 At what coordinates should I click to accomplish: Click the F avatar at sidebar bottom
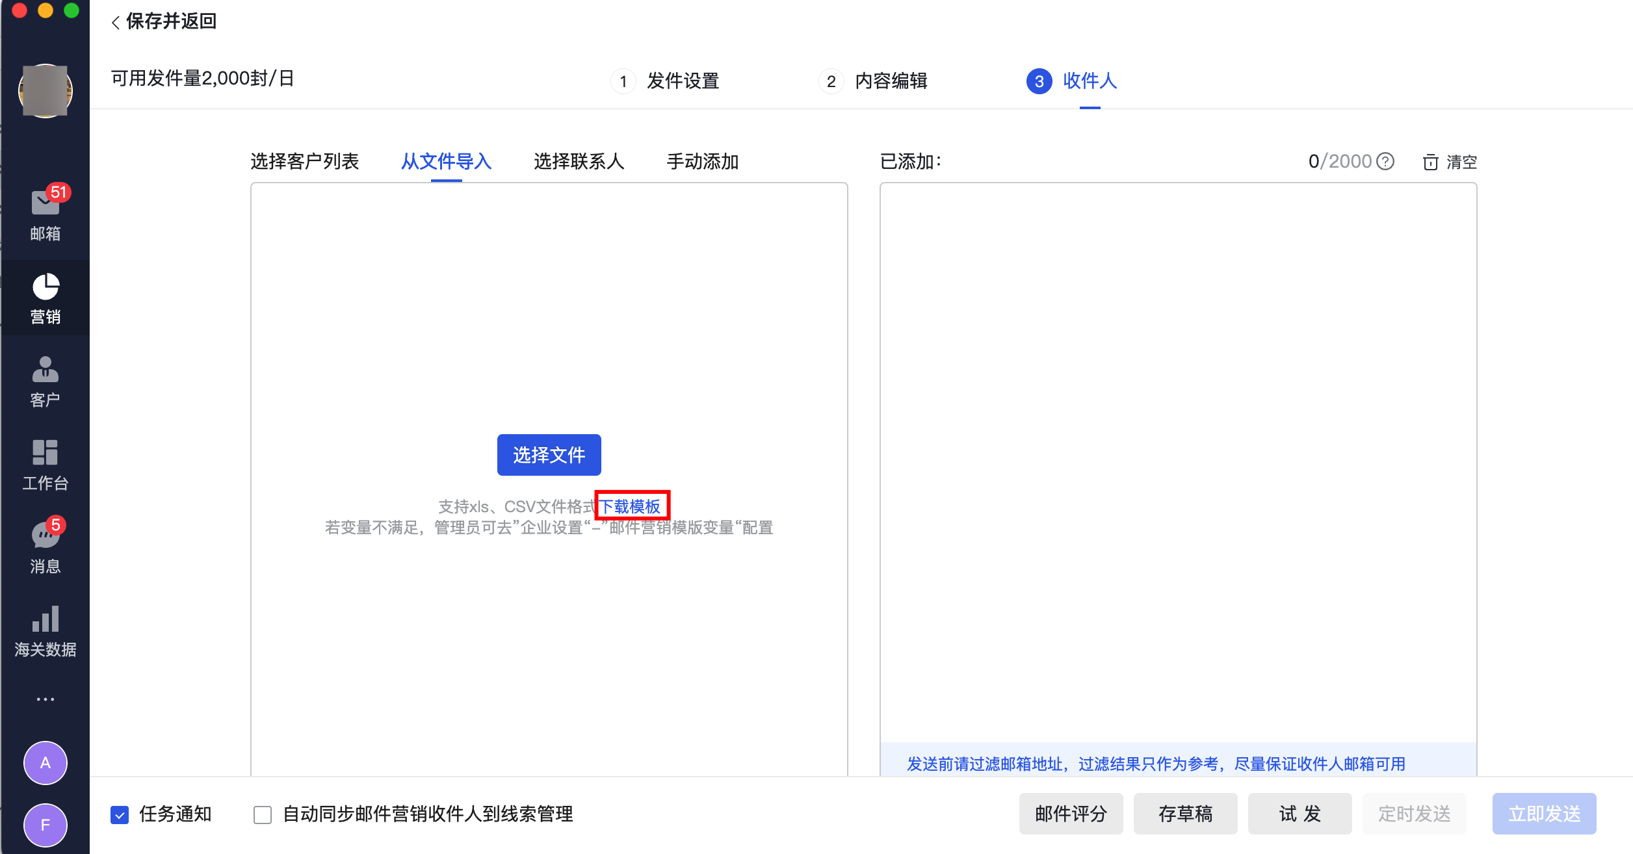(44, 824)
